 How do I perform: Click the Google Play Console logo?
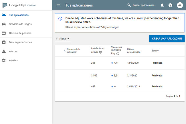click(x=19, y=5)
